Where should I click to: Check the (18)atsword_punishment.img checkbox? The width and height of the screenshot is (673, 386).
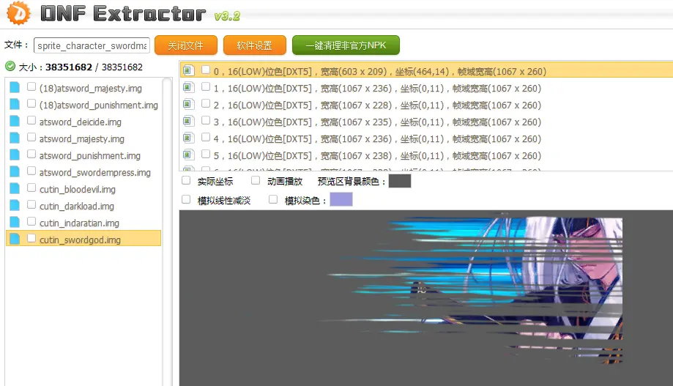pos(31,103)
